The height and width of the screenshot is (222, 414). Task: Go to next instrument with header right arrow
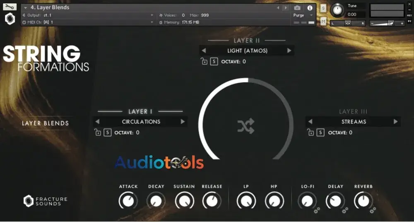pyautogui.click(x=285, y=8)
